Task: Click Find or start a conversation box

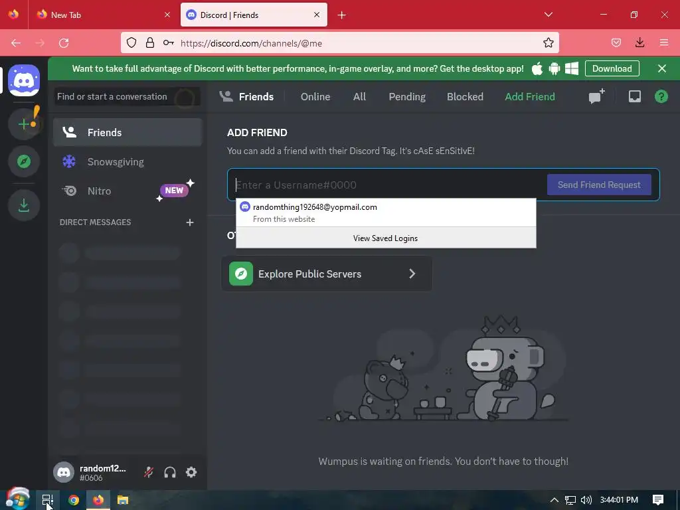Action: click(127, 96)
